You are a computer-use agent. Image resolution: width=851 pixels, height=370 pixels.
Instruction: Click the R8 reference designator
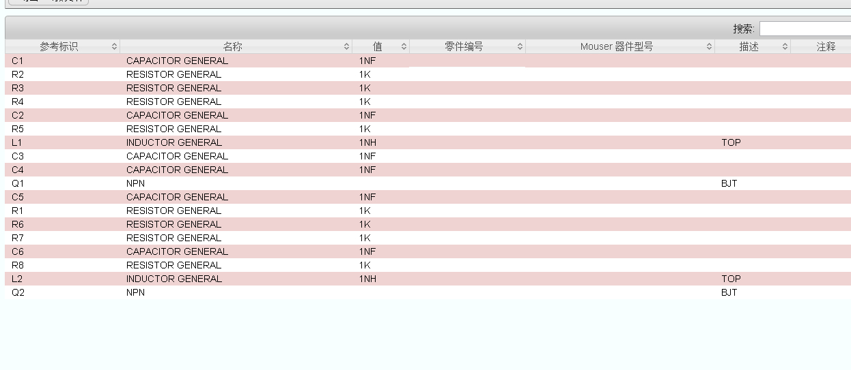coord(18,265)
